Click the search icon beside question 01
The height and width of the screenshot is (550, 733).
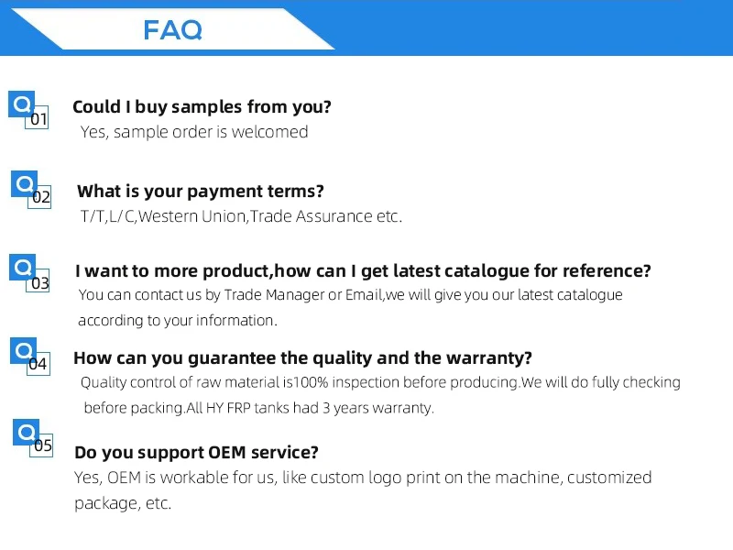21,103
